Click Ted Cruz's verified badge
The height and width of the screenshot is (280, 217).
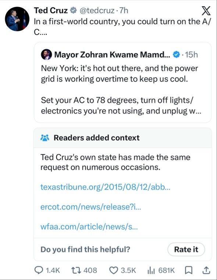[x=73, y=10]
